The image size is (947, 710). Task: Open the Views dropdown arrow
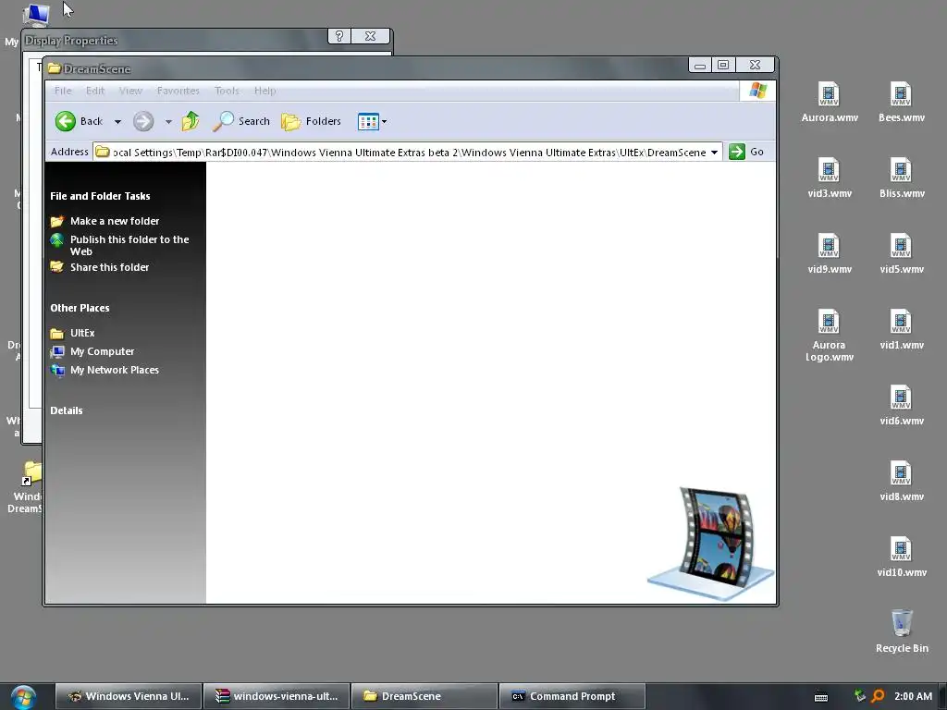[384, 122]
